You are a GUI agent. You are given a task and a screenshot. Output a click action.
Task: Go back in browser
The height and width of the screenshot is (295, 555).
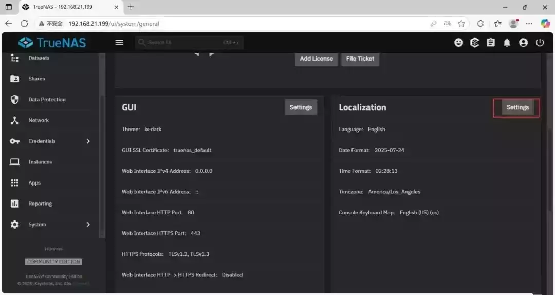[x=9, y=23]
